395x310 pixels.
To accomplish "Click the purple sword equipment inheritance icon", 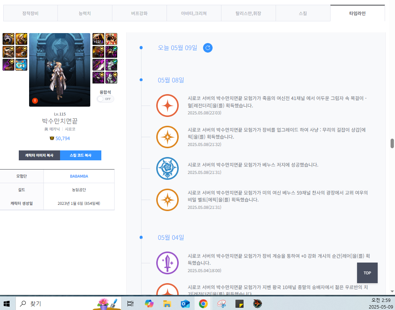I will [x=167, y=263].
